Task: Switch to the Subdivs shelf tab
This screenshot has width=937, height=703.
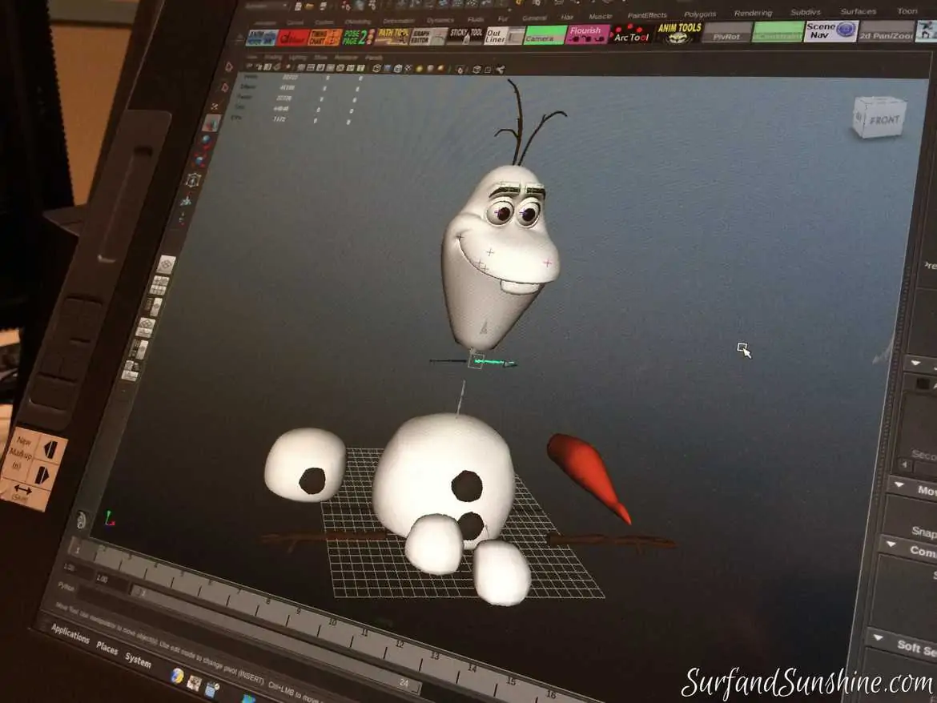Action: click(806, 12)
